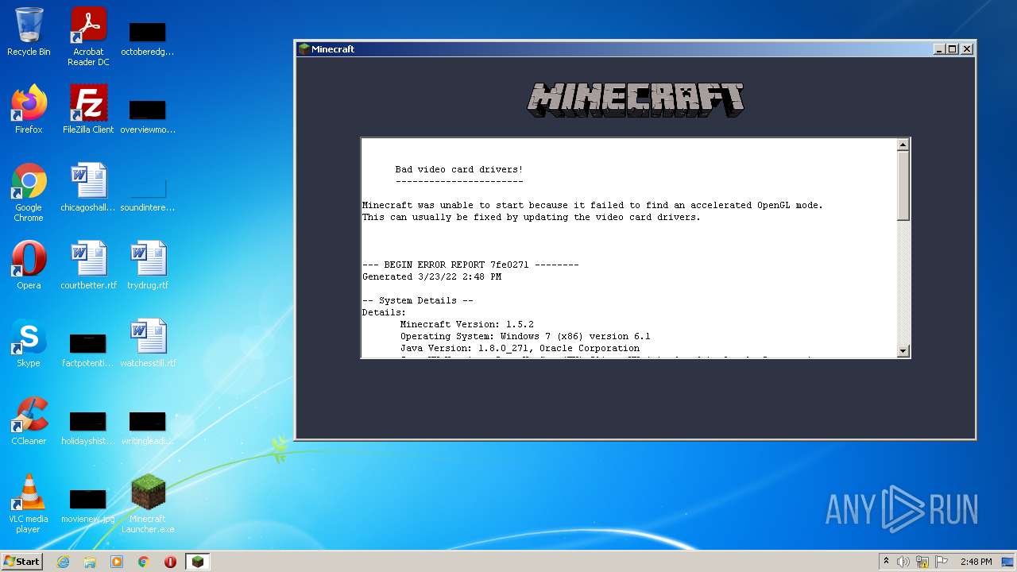Open the Recycle Bin desktop icon
The height and width of the screenshot is (572, 1017).
(29, 32)
